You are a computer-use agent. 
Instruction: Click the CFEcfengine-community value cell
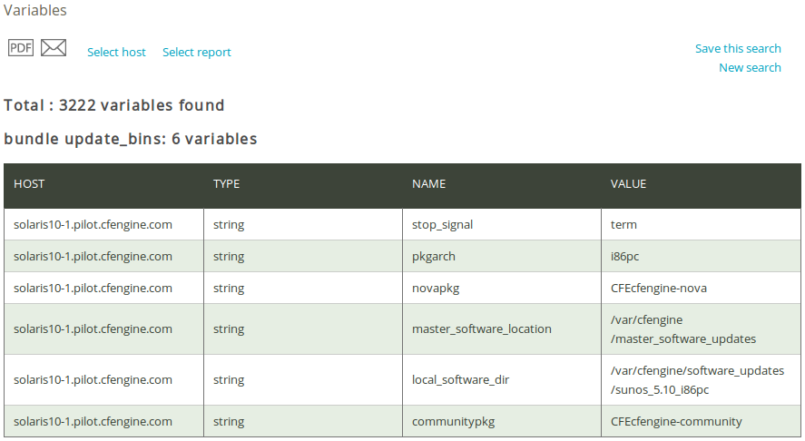[701, 422]
